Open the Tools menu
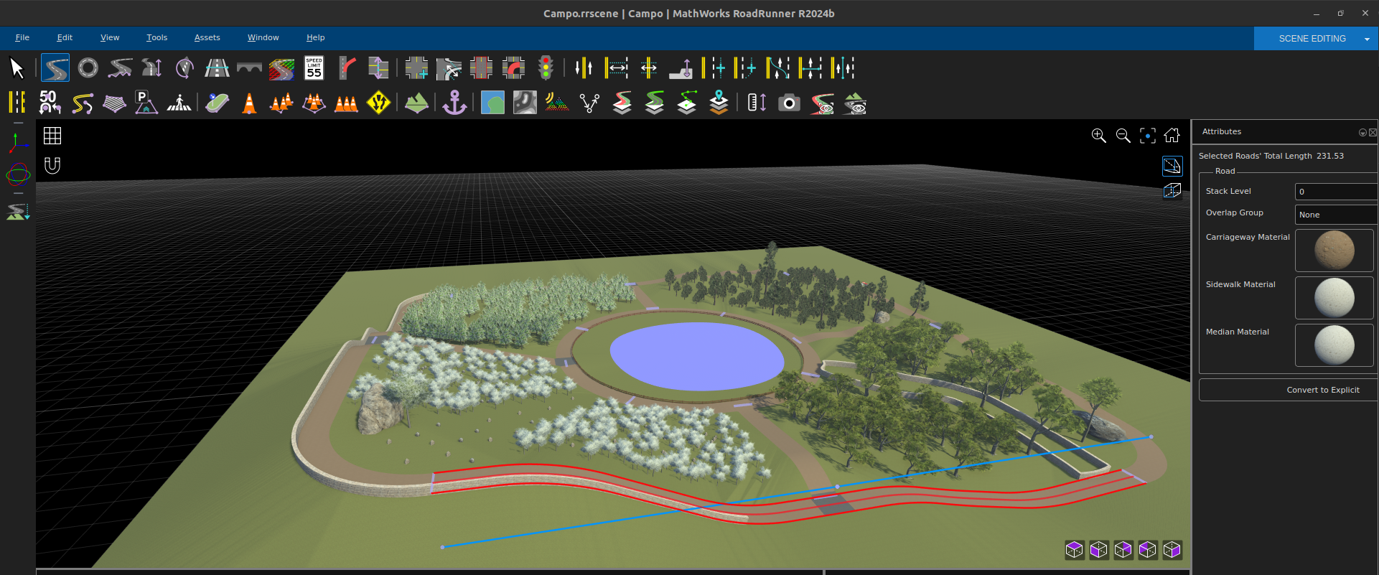Screen dimensions: 1379x575 click(x=156, y=37)
